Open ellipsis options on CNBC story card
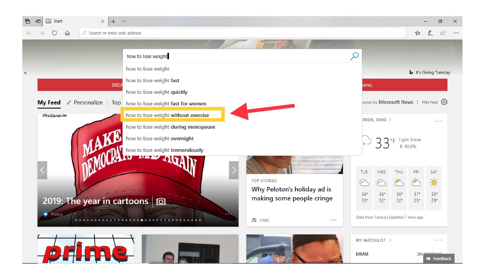The width and height of the screenshot is (496, 279). click(x=333, y=220)
